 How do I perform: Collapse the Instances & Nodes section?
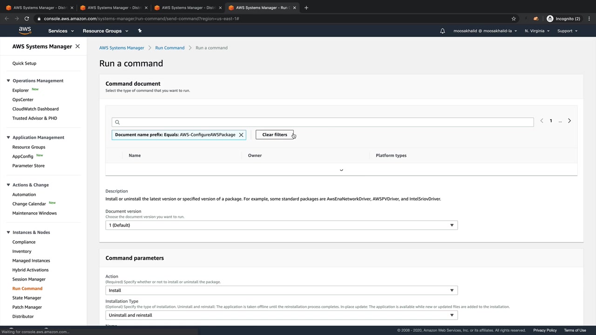(x=8, y=232)
